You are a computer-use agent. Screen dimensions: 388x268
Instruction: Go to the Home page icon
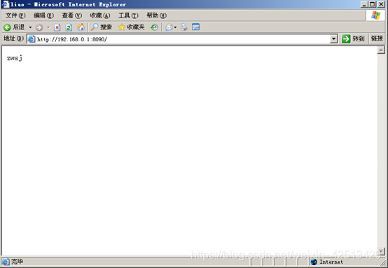(81, 27)
